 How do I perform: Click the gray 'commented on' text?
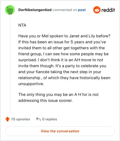[x=65, y=10]
